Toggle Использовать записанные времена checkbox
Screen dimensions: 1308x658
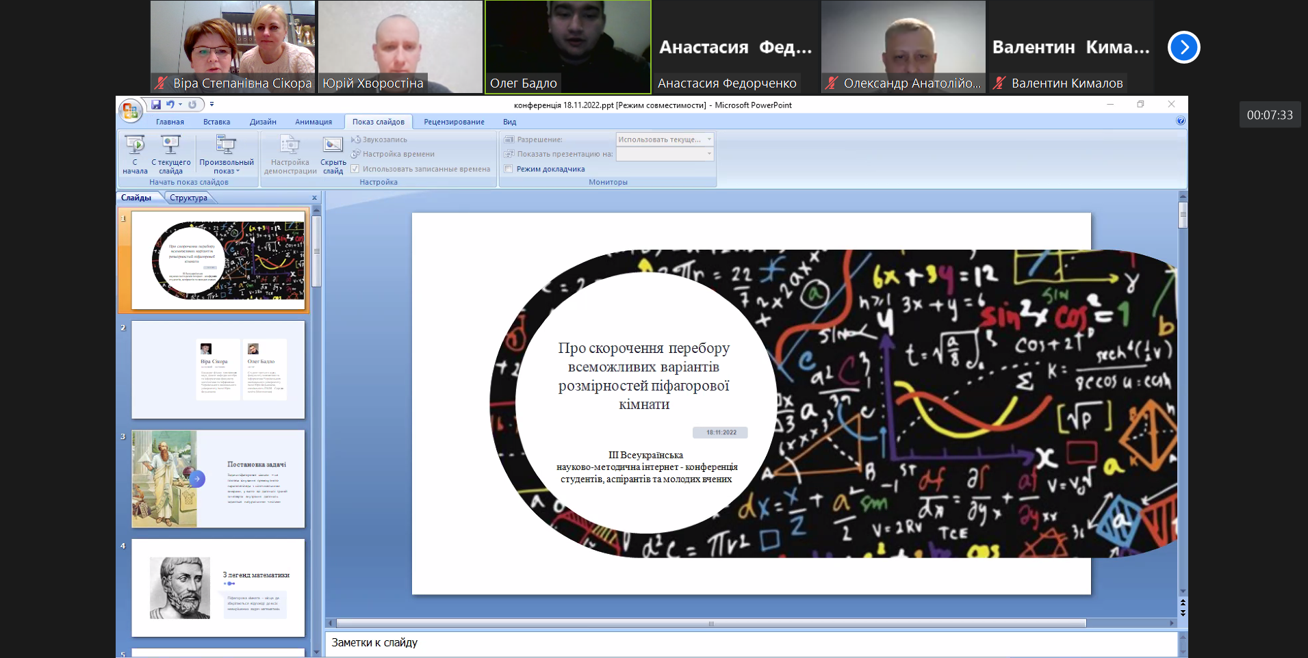click(355, 169)
